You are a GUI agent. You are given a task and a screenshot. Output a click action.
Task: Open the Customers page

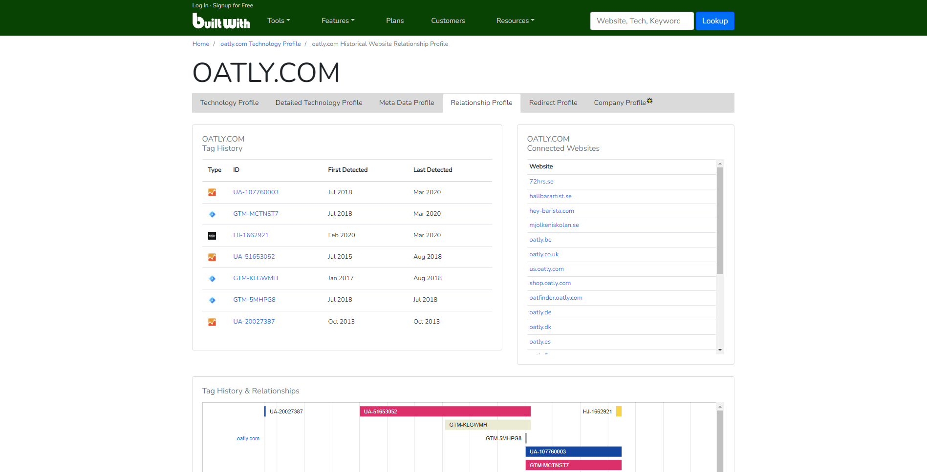(448, 21)
